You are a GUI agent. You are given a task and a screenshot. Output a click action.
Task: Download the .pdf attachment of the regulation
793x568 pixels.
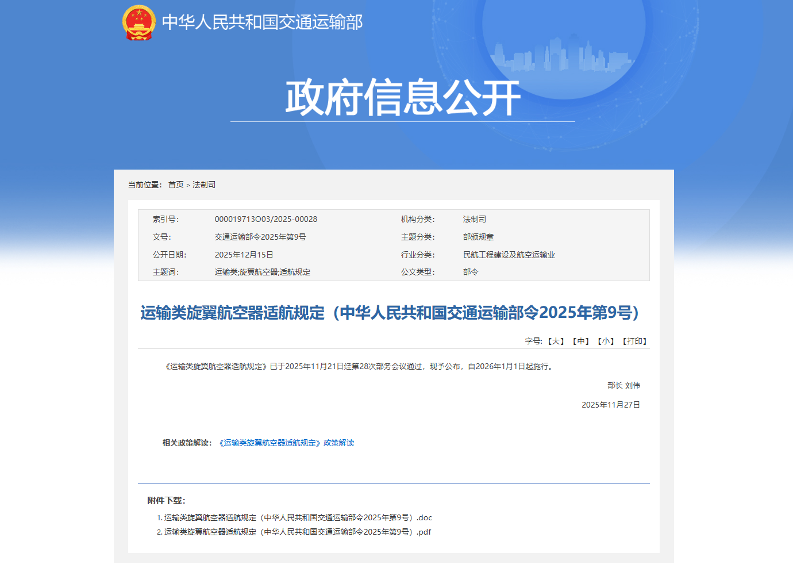[294, 532]
